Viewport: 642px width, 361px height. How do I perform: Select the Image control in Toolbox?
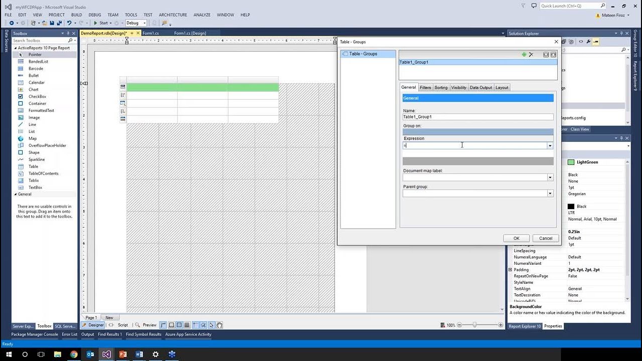34,117
